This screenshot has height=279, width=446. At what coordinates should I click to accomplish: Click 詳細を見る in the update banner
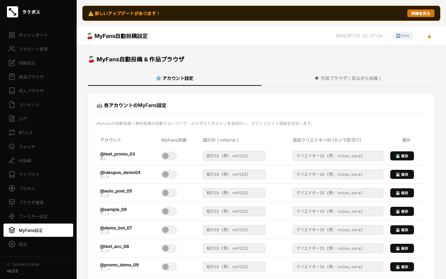[421, 13]
